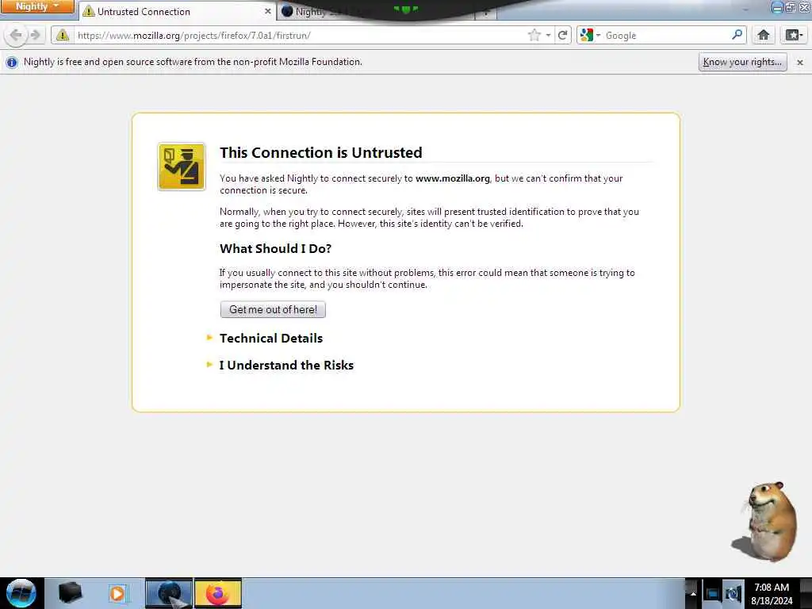Viewport: 812px width, 609px height.
Task: Open the Windows Start menu orb
Action: coord(21,592)
